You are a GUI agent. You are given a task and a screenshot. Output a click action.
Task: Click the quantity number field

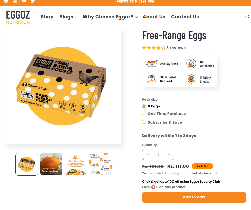coord(158,154)
